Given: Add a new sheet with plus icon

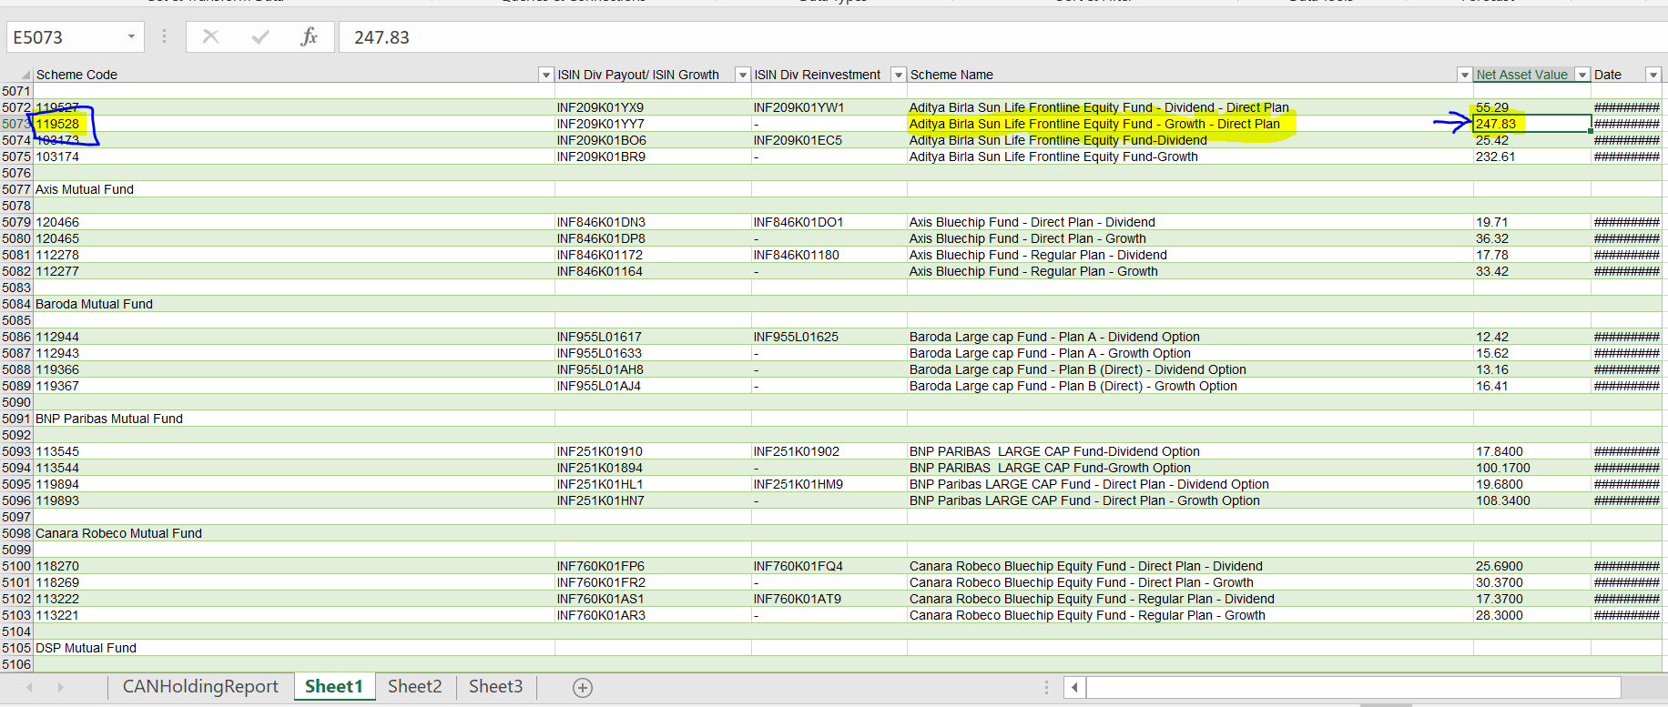Looking at the screenshot, I should [583, 688].
